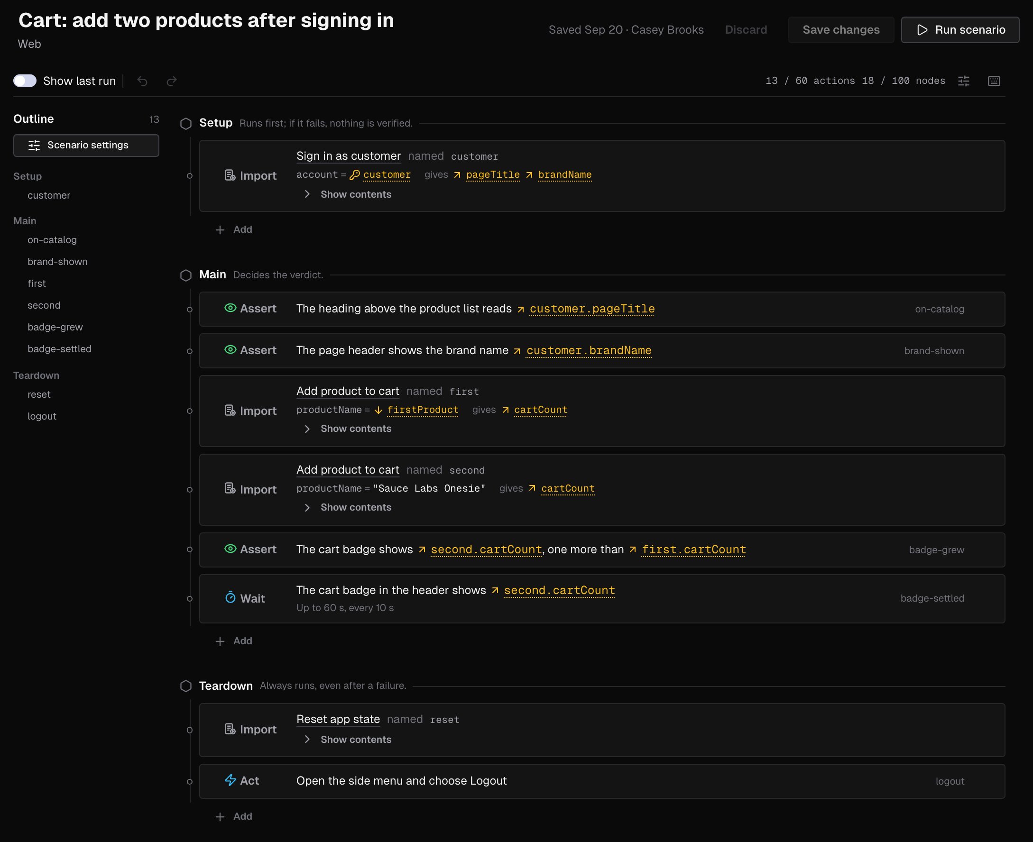Open the Reset app state link

click(338, 719)
